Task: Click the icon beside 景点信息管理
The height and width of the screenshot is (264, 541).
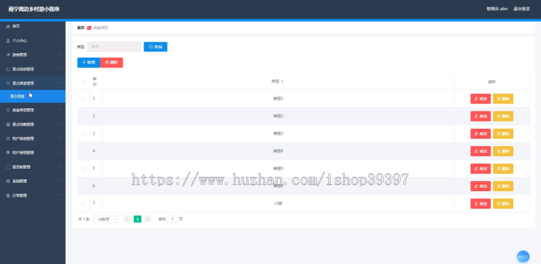Action: (8, 69)
